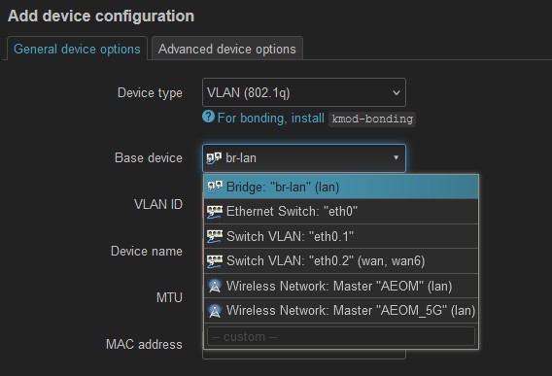Click the switch icon next to "eth0.1" option
This screenshot has height=376, width=552.
[215, 236]
